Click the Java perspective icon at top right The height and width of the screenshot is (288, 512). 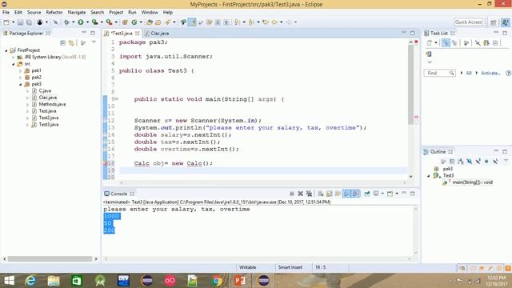coord(505,22)
